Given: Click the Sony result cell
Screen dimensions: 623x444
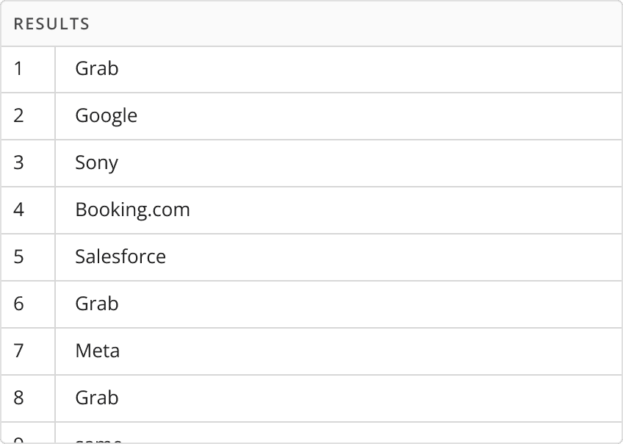Looking at the screenshot, I should (x=339, y=163).
